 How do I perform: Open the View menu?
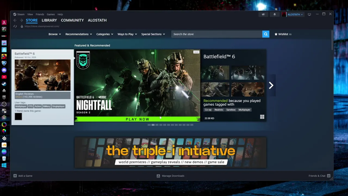point(30,14)
